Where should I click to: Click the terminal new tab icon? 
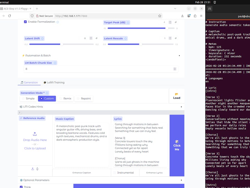(x=210, y=9)
